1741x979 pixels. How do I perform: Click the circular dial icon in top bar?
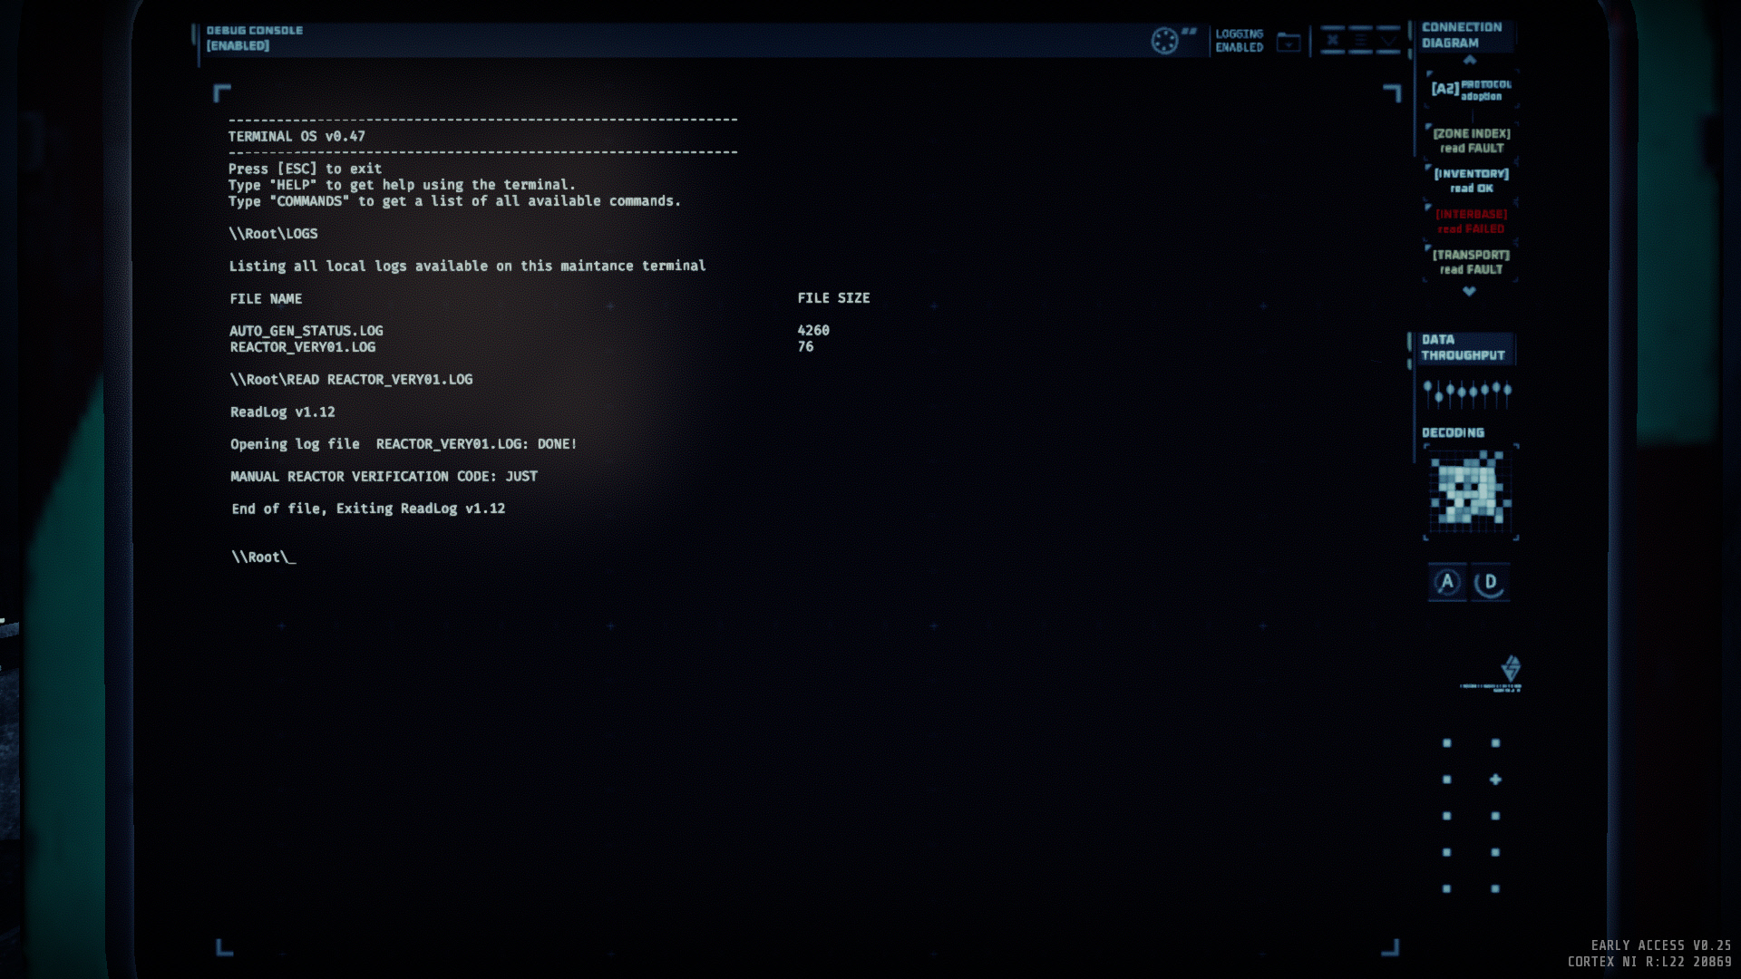click(x=1164, y=41)
